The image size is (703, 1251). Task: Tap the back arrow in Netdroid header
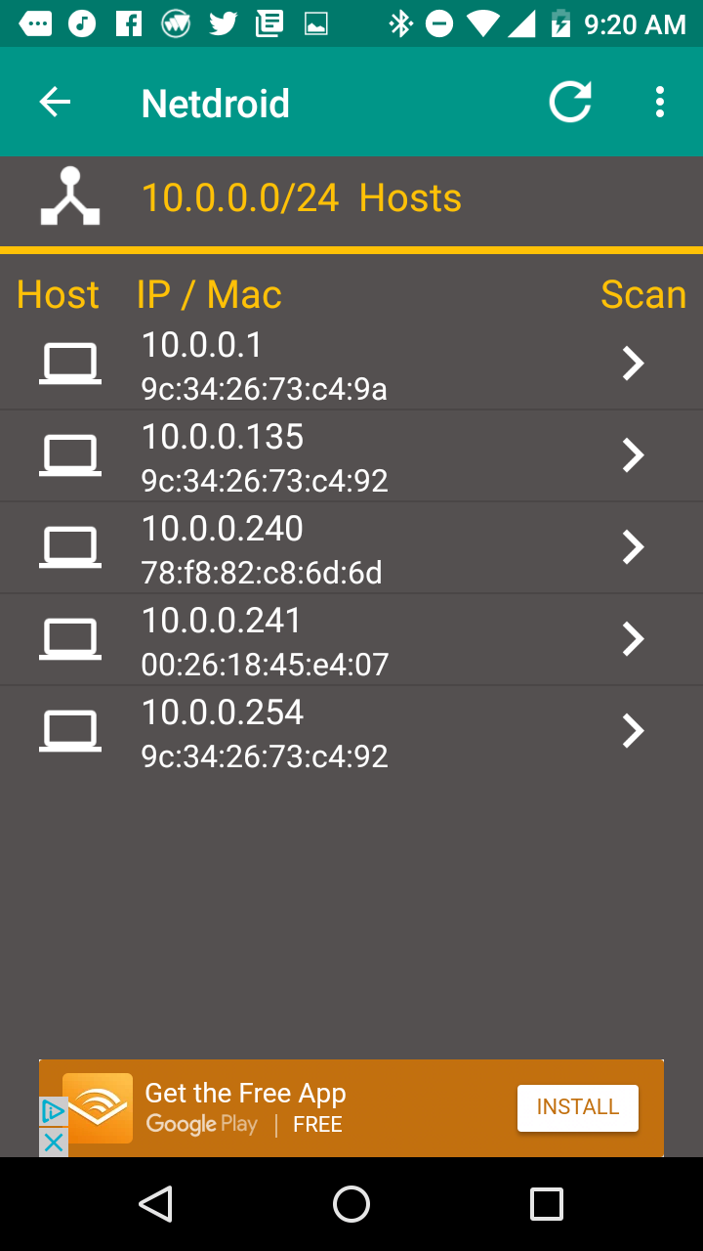[x=55, y=103]
